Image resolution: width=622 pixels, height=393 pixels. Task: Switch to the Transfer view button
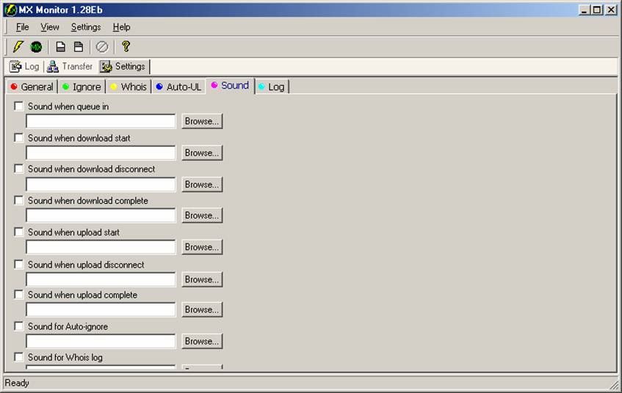[70, 67]
